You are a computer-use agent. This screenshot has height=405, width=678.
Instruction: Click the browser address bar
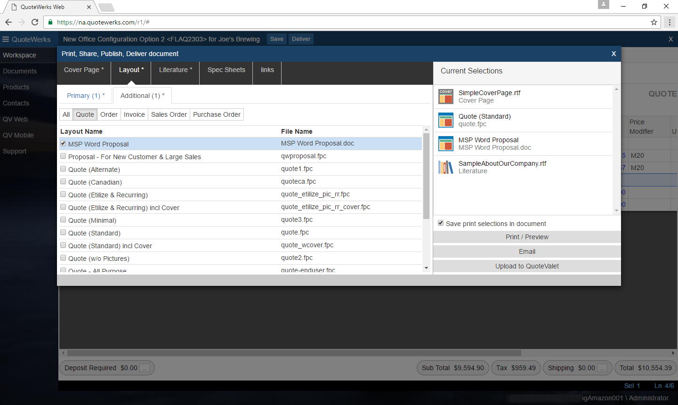[x=348, y=22]
